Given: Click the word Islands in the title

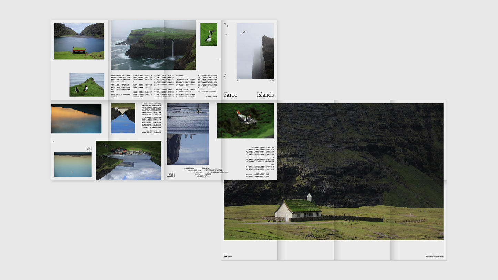Looking at the screenshot, I should [265, 95].
